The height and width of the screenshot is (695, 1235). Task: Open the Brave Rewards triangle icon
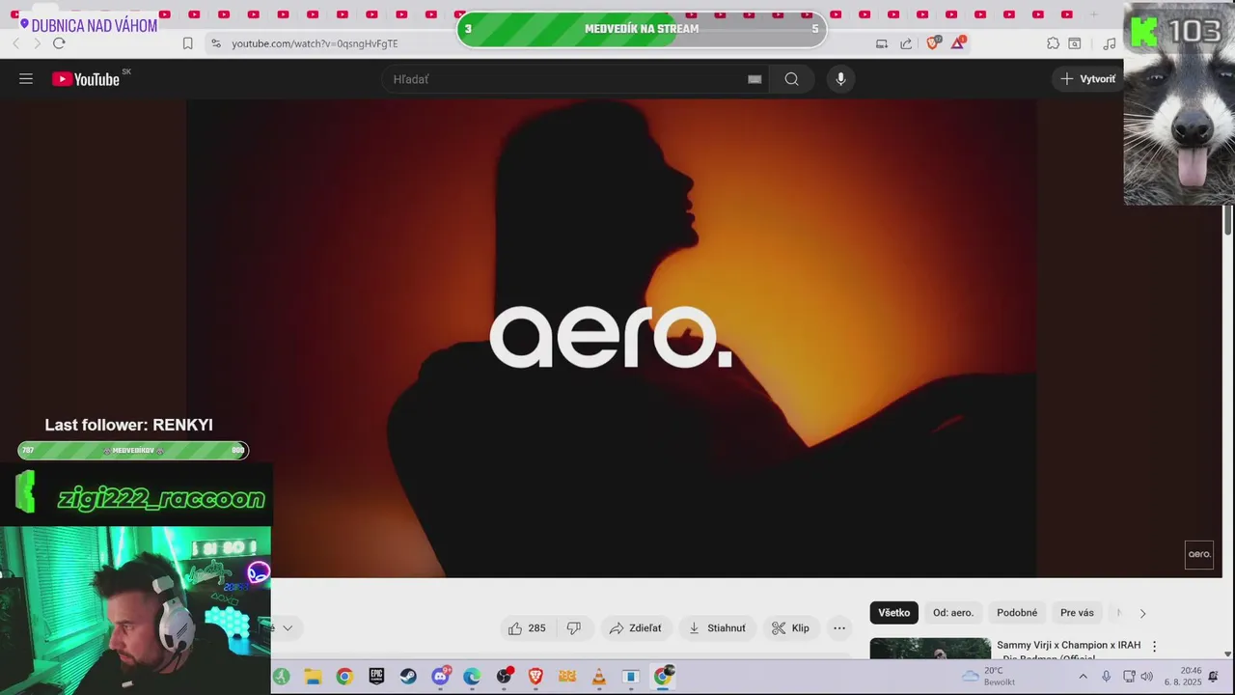coord(958,43)
